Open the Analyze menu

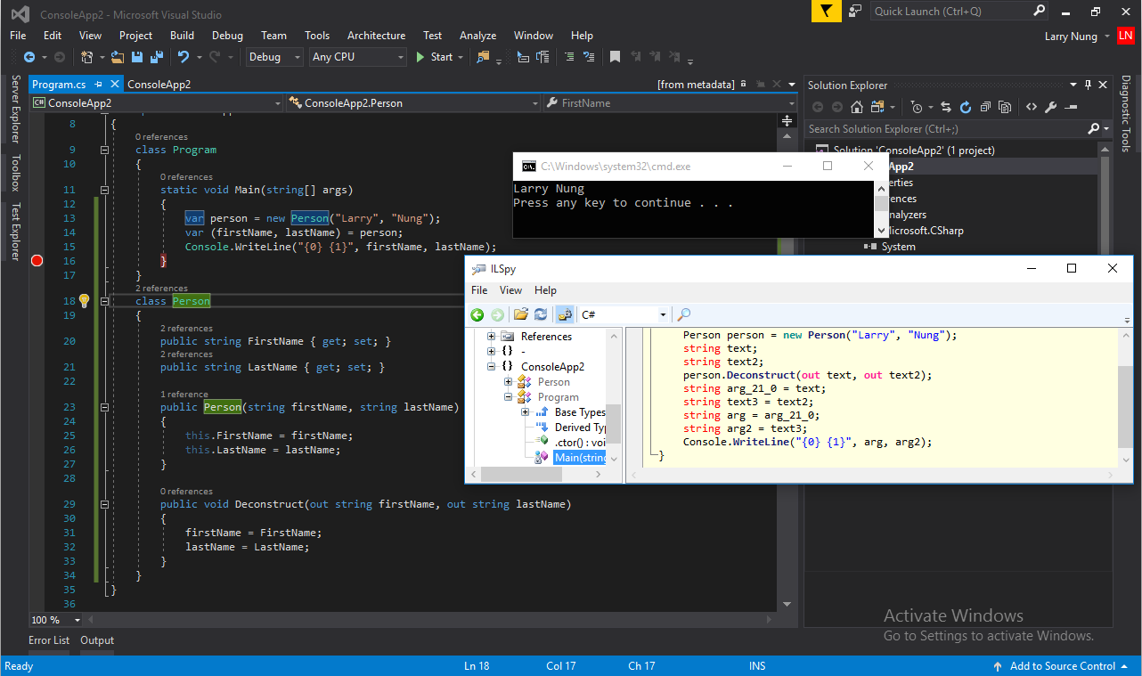click(477, 36)
